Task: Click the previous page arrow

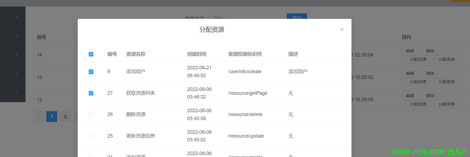Action: 38,117
